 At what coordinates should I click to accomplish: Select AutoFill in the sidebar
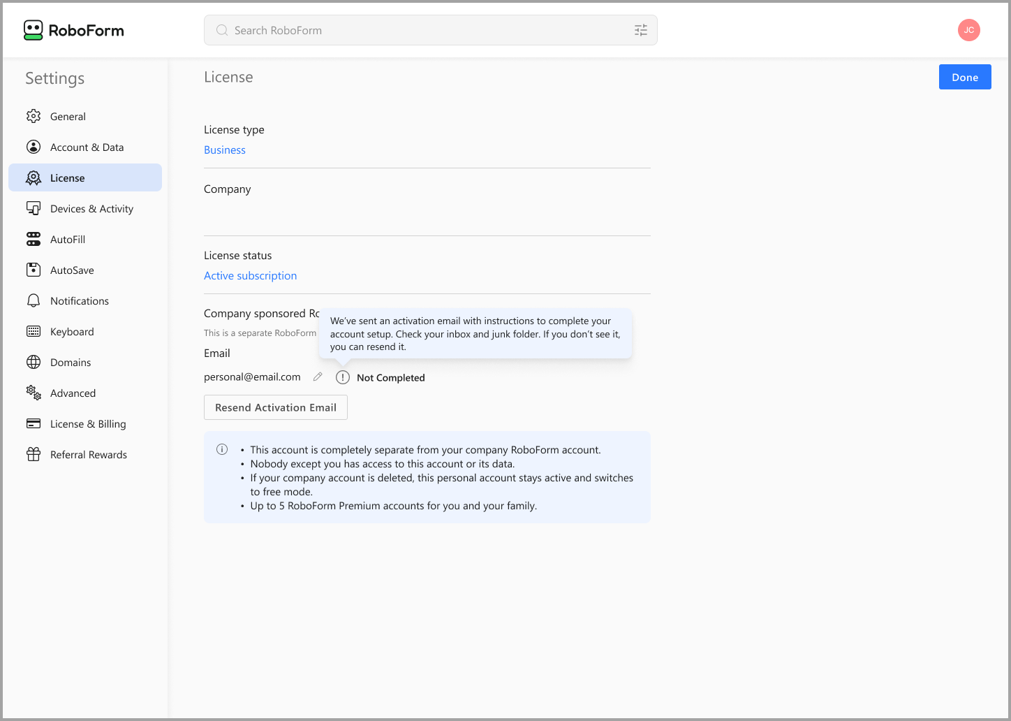68,240
